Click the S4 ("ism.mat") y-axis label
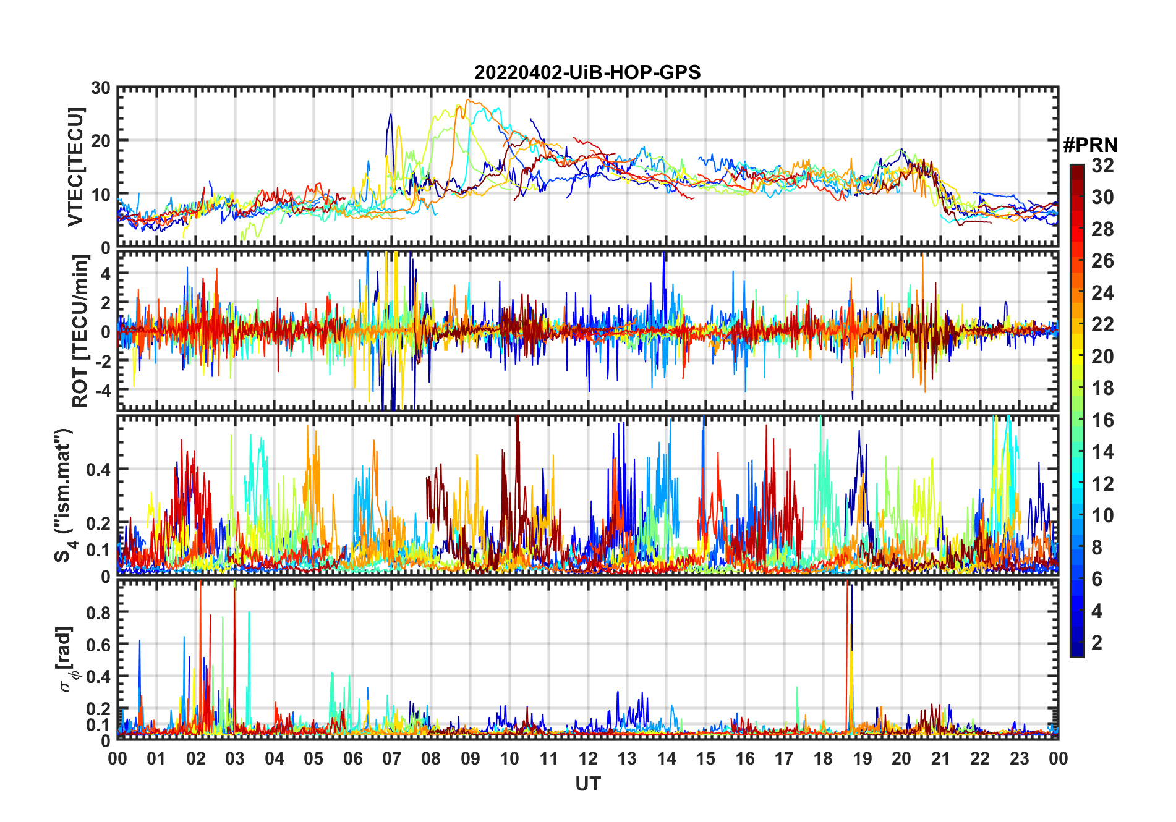The image size is (1176, 822). 65,496
